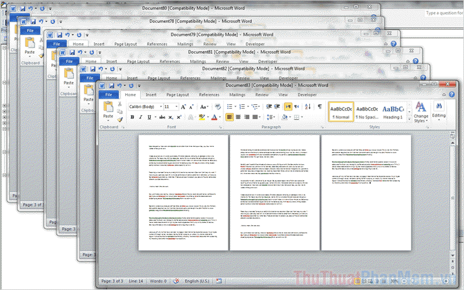This screenshot has width=464, height=290.
Task: Open the File tab in Document83
Action: 109,94
